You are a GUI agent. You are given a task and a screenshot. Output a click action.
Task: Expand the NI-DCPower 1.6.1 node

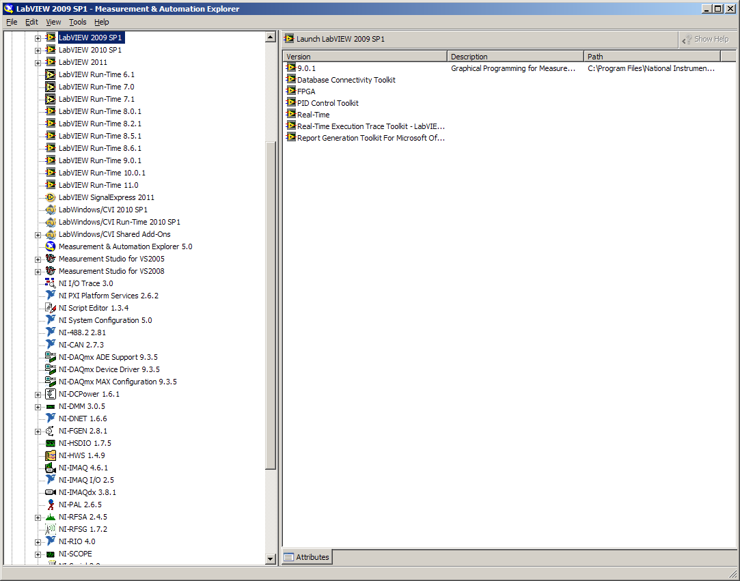click(38, 395)
